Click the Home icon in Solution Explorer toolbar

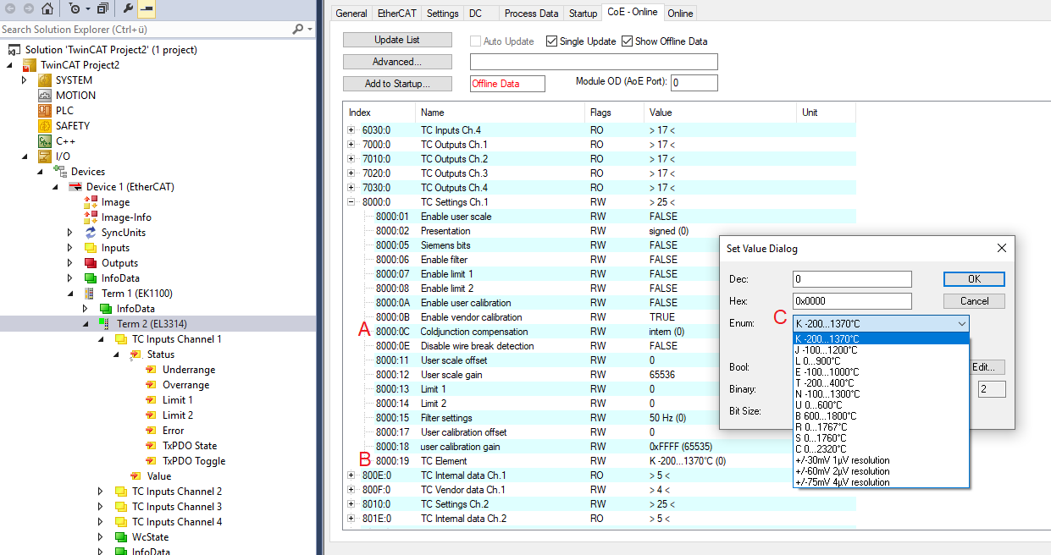(47, 8)
